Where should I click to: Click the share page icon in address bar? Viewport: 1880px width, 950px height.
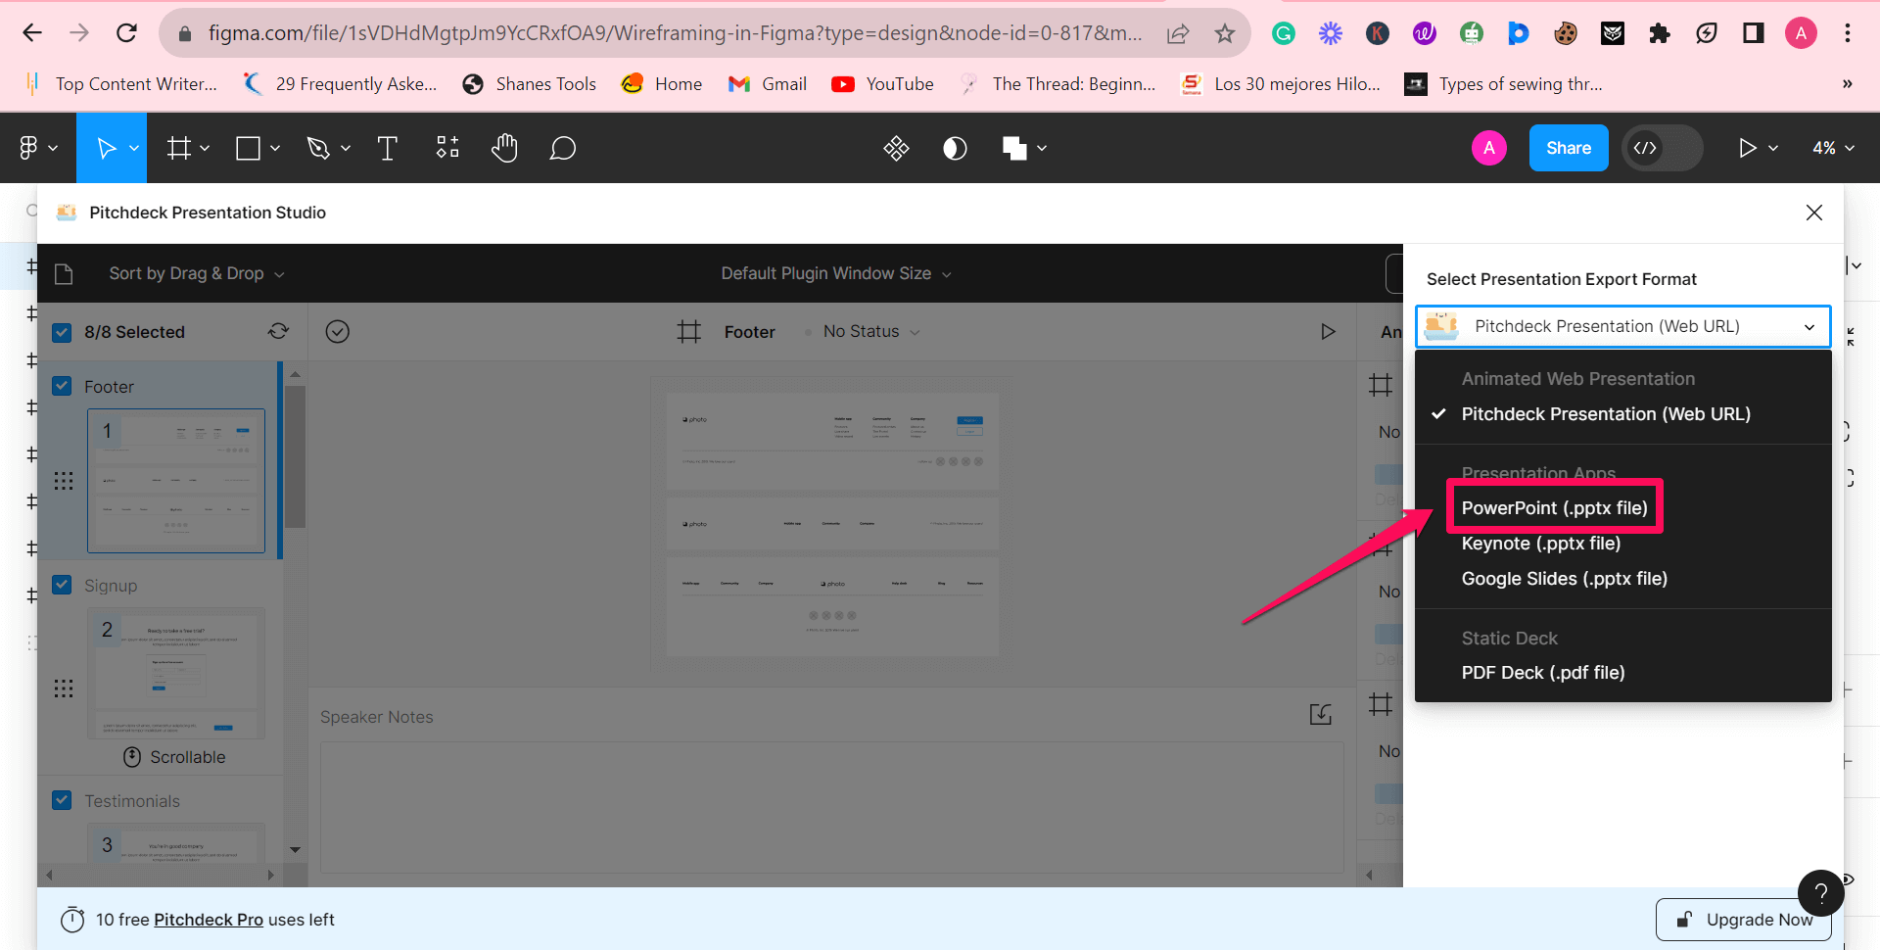pyautogui.click(x=1178, y=33)
